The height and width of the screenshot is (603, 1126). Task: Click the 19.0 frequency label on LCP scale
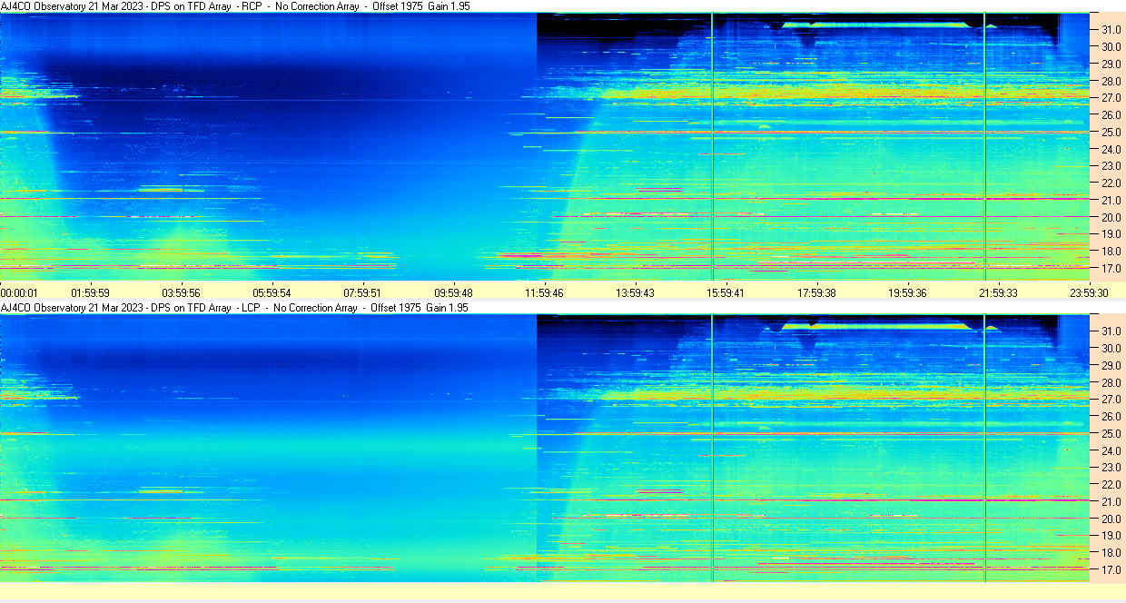pos(1111,536)
